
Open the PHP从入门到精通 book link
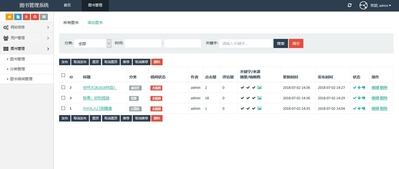tap(97, 109)
